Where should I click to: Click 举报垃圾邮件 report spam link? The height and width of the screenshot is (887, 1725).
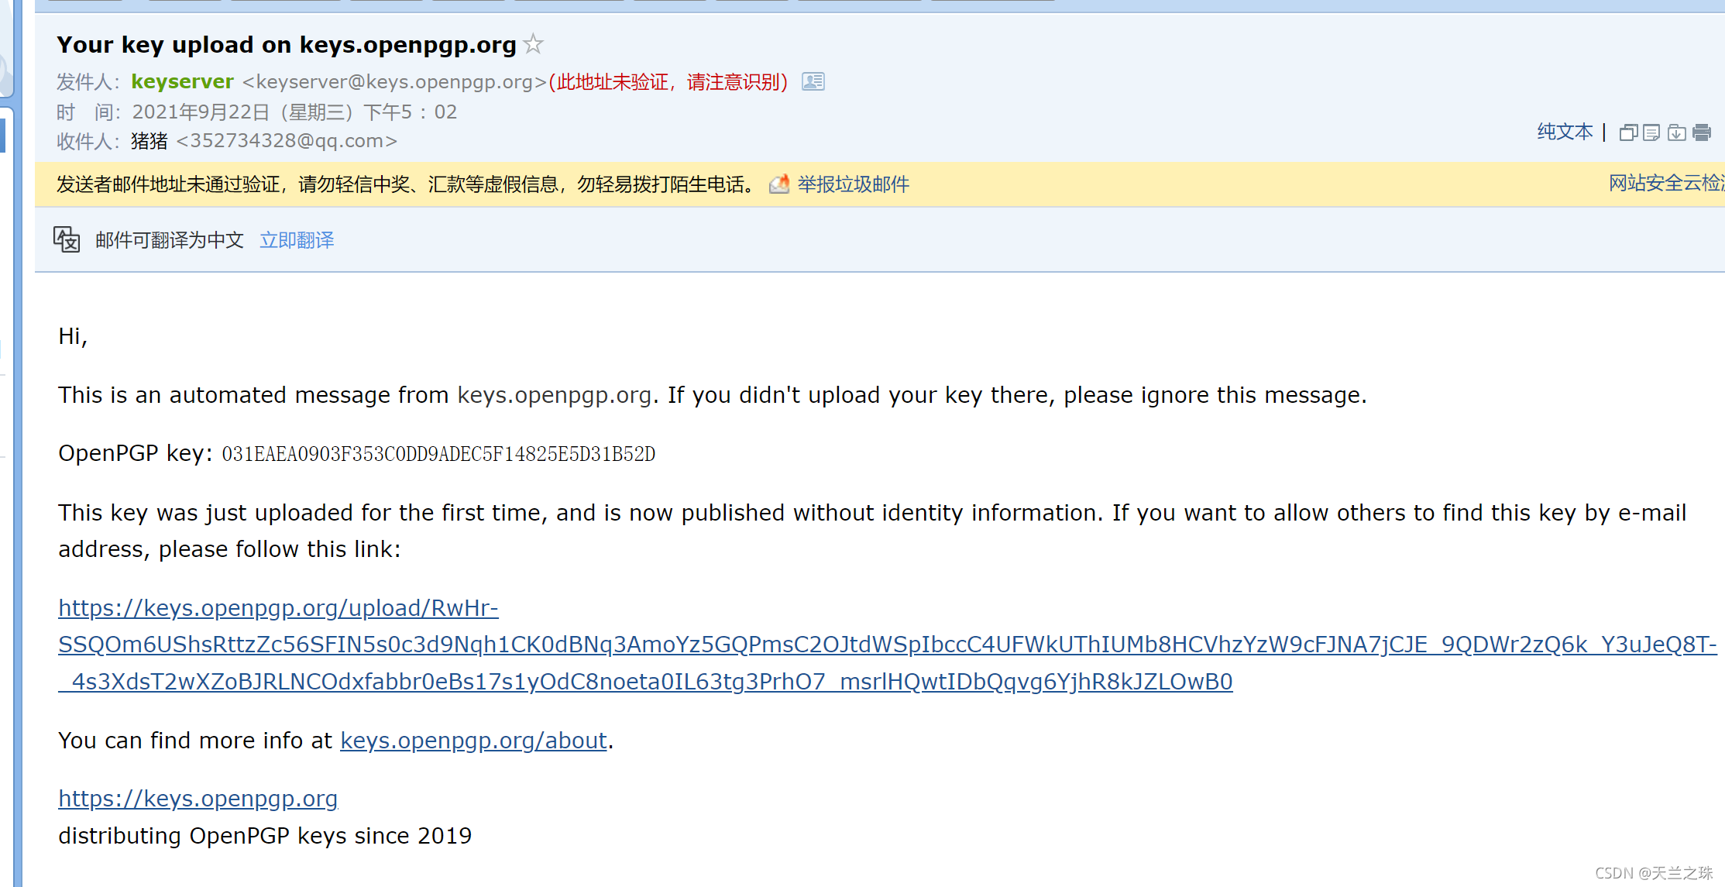[x=853, y=184]
